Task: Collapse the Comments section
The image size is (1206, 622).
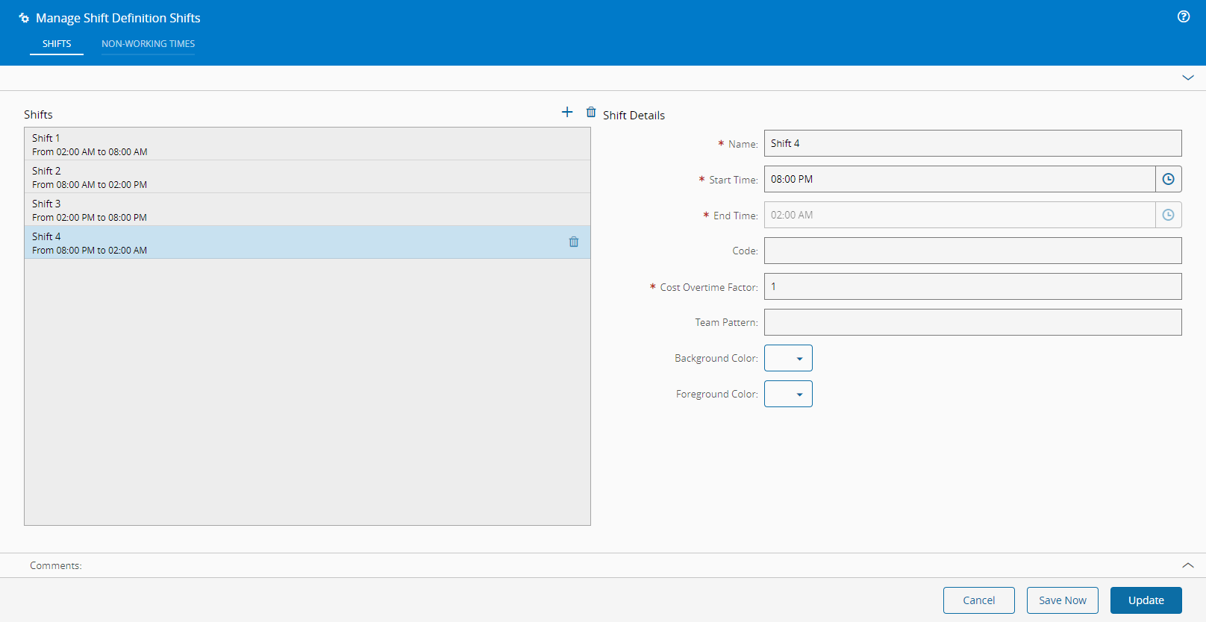Action: (1188, 565)
